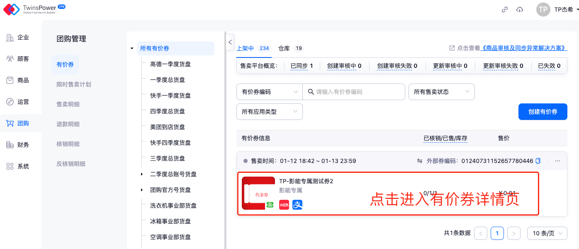Open the 商品审核及同步异常解决方案 link
This screenshot has height=249, width=579.
(x=523, y=48)
